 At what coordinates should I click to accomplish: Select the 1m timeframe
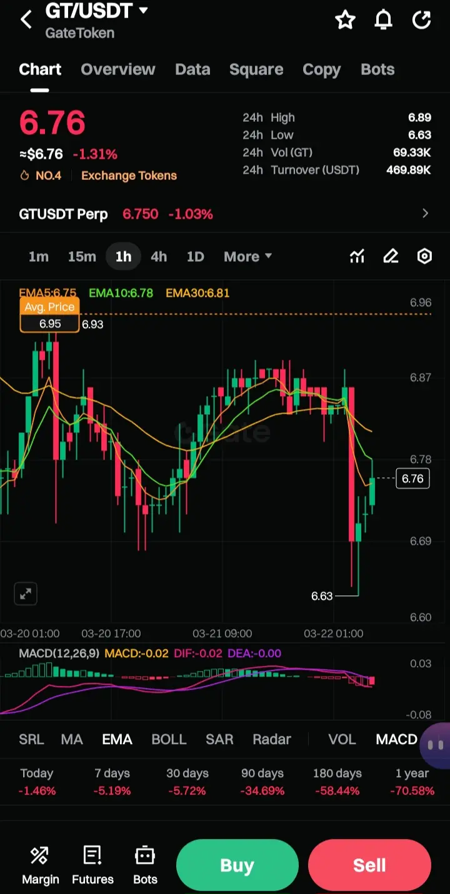(39, 257)
